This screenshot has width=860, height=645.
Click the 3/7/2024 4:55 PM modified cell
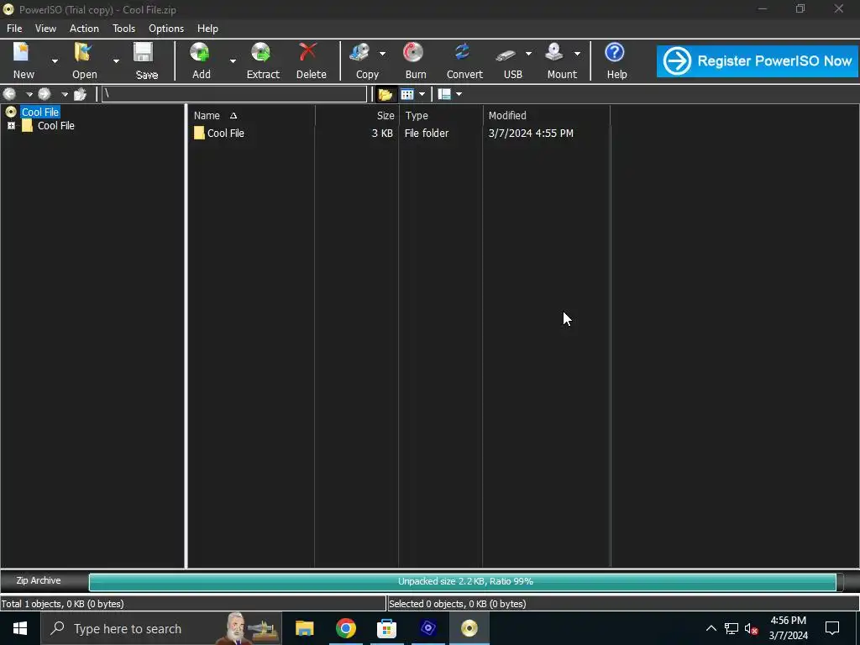click(x=531, y=134)
